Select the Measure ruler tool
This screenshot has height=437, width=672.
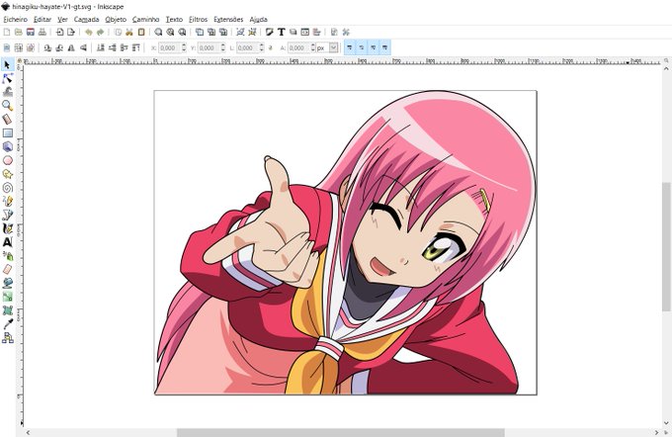(x=7, y=120)
